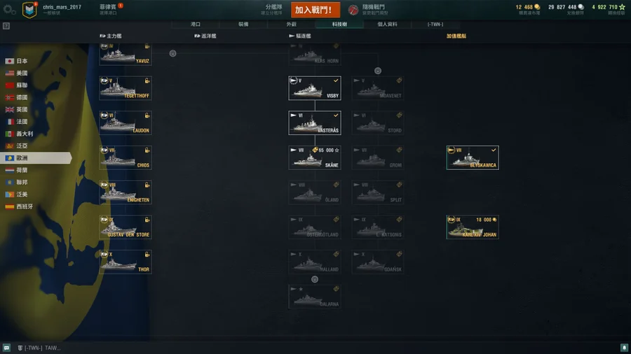The width and height of the screenshot is (631, 354).
Task: Select the Skåne tier VII destroyer
Action: coord(315,157)
